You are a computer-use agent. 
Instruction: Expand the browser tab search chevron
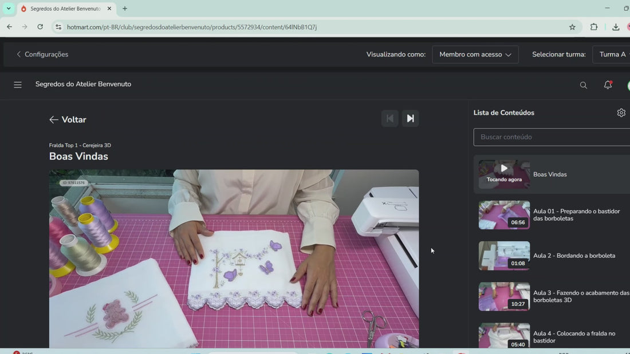click(9, 9)
